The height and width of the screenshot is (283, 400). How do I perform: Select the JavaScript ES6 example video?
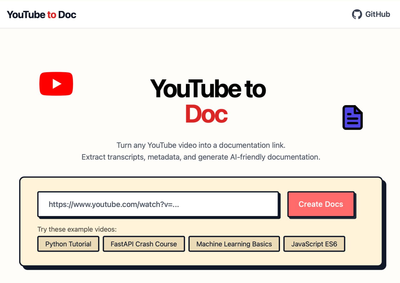point(314,244)
